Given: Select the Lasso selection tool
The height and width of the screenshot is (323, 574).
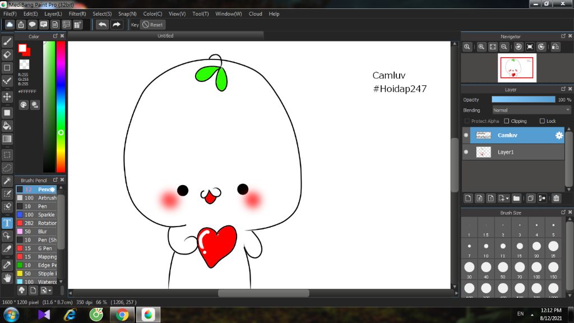Looking at the screenshot, I should pos(7,168).
